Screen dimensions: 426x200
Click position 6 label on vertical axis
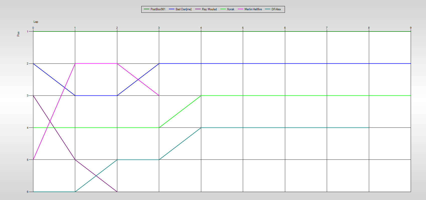point(28,192)
